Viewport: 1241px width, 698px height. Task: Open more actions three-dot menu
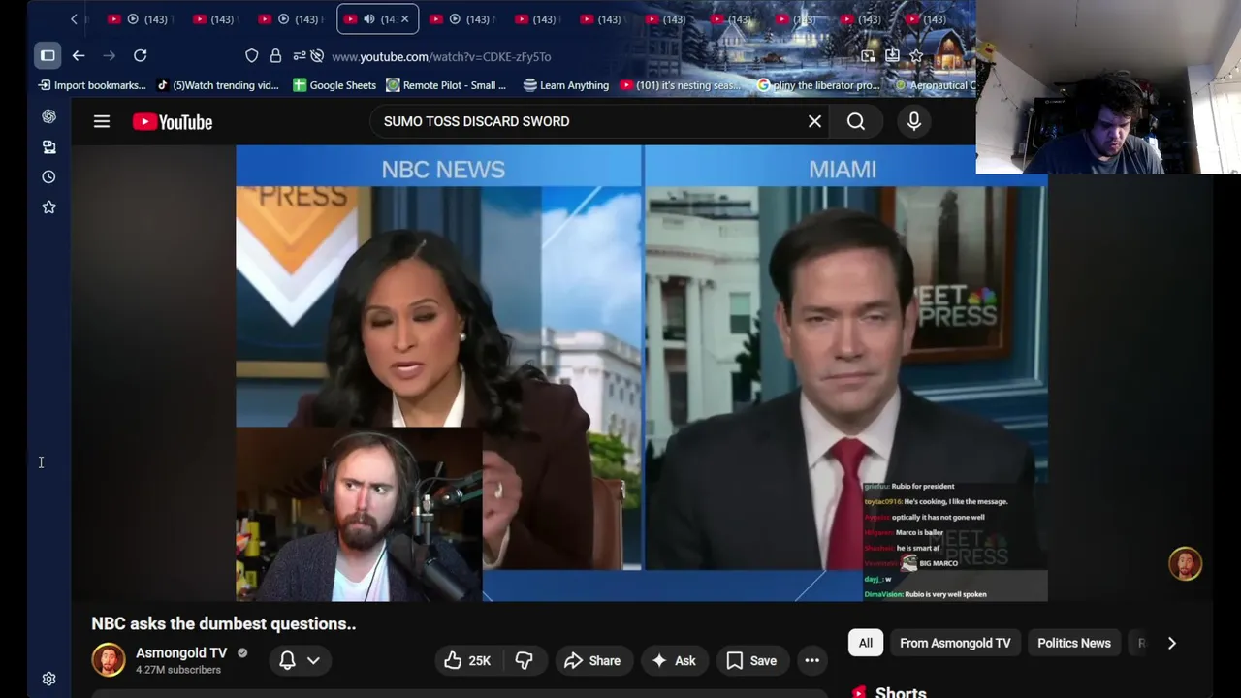click(x=812, y=660)
